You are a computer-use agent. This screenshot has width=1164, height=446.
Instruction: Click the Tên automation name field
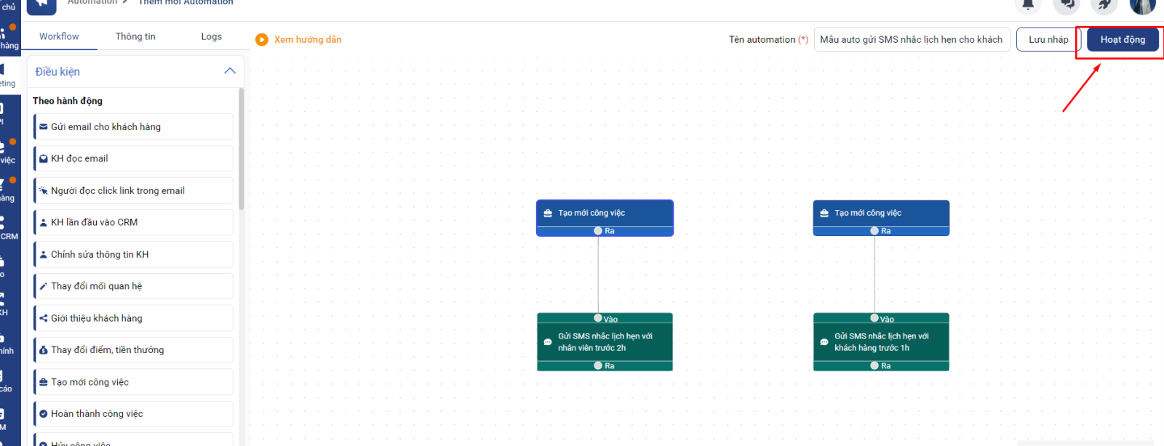pyautogui.click(x=911, y=40)
